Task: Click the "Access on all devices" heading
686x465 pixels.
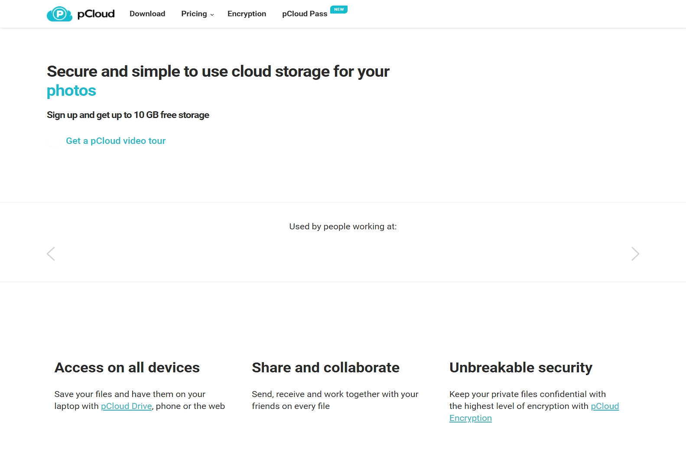Action: (x=127, y=367)
